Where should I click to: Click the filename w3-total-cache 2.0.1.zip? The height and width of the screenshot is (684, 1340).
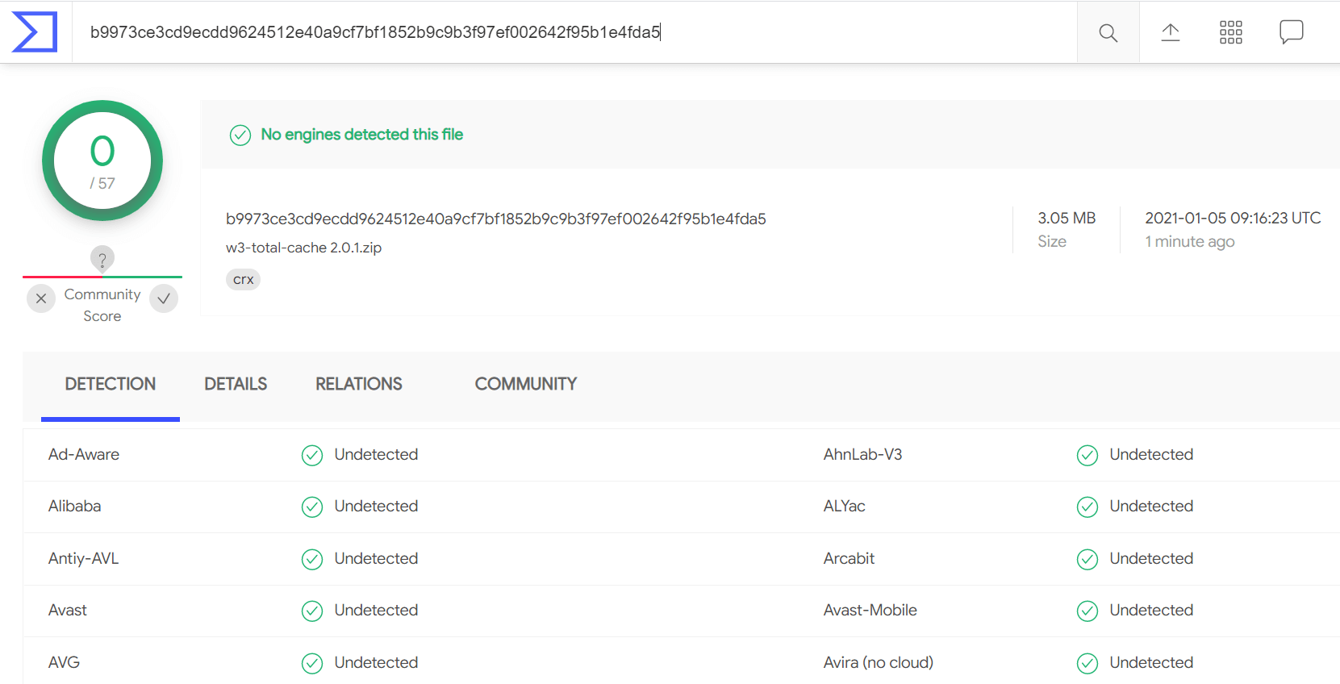point(303,248)
